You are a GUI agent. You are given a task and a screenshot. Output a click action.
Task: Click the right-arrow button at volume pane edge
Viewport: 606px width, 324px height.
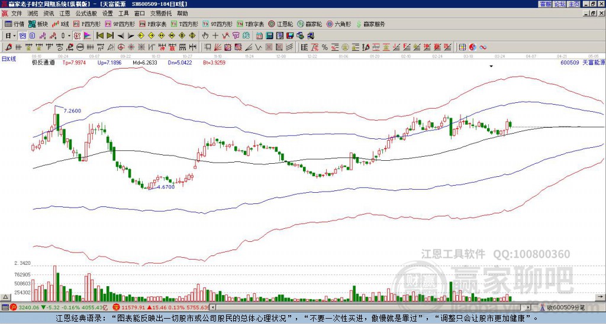pyautogui.click(x=601, y=297)
